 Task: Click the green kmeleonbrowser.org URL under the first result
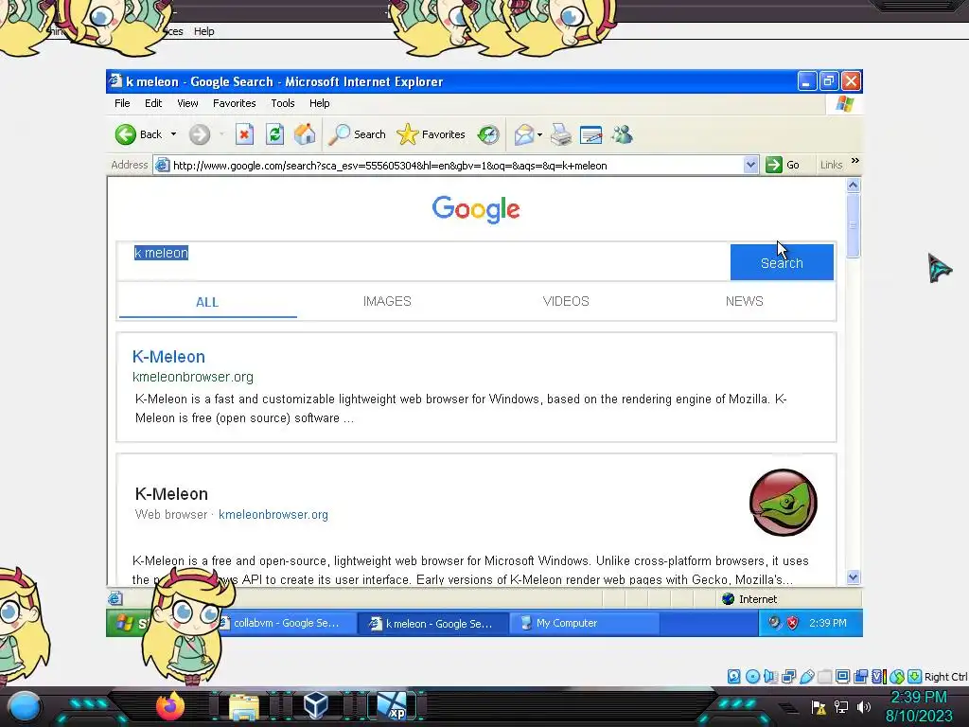193,377
